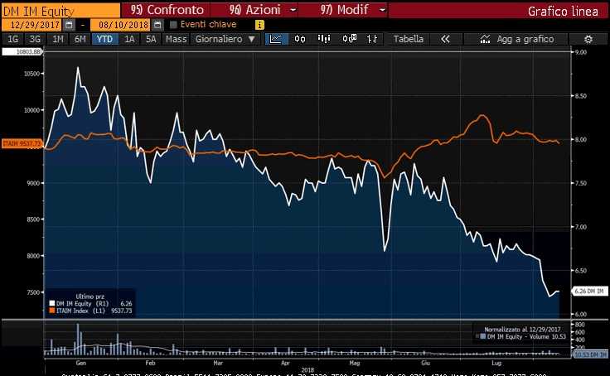The height and width of the screenshot is (376, 610).
Task: Open the 95) Confronto menu
Action: [x=167, y=10]
